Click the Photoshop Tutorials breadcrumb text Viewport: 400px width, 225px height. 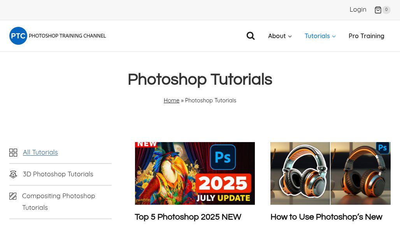pos(211,100)
